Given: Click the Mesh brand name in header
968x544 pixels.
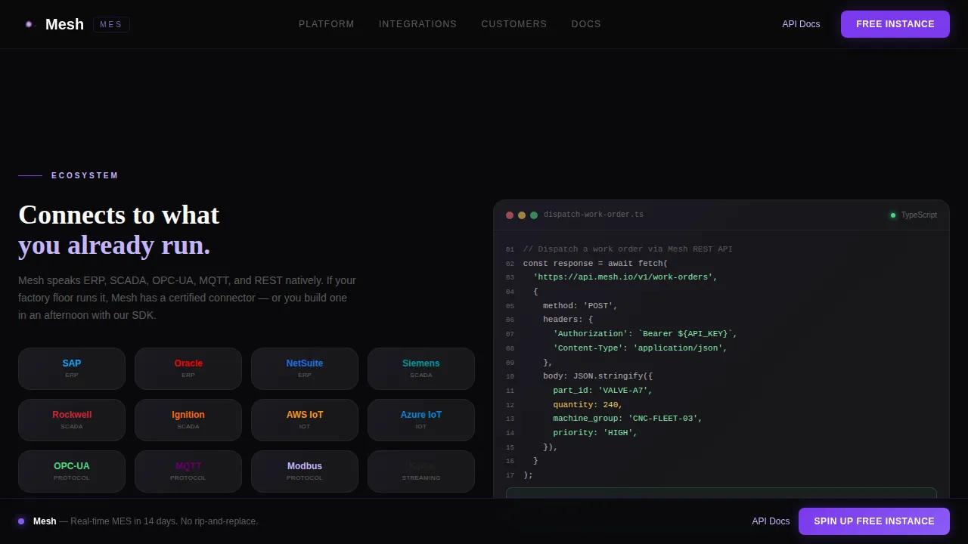Looking at the screenshot, I should (x=64, y=24).
